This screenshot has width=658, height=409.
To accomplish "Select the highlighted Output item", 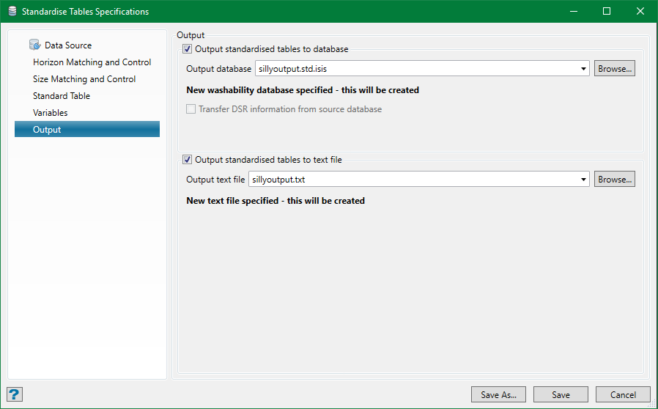I will pyautogui.click(x=47, y=130).
